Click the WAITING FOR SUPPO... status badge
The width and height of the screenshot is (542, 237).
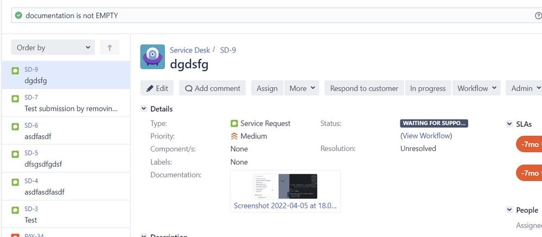(434, 123)
